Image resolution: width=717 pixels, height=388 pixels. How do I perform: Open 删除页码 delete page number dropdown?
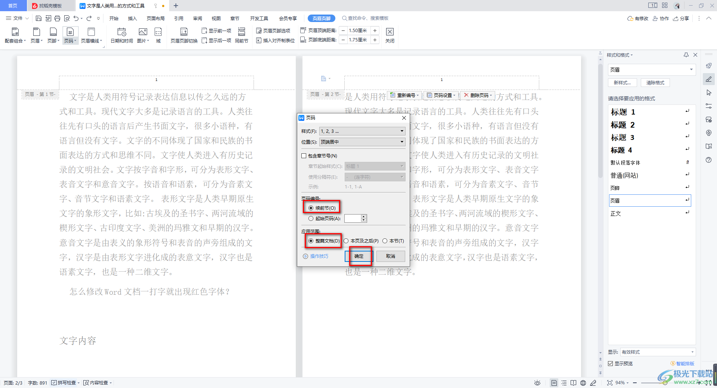(478, 96)
